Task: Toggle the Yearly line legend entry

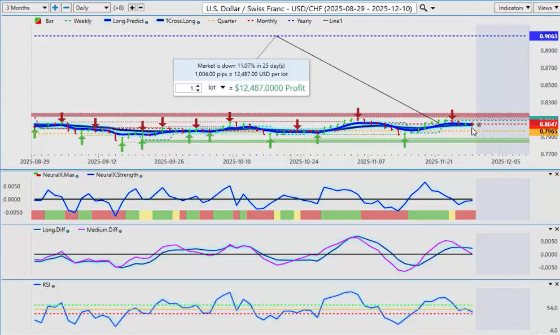Action: [304, 21]
